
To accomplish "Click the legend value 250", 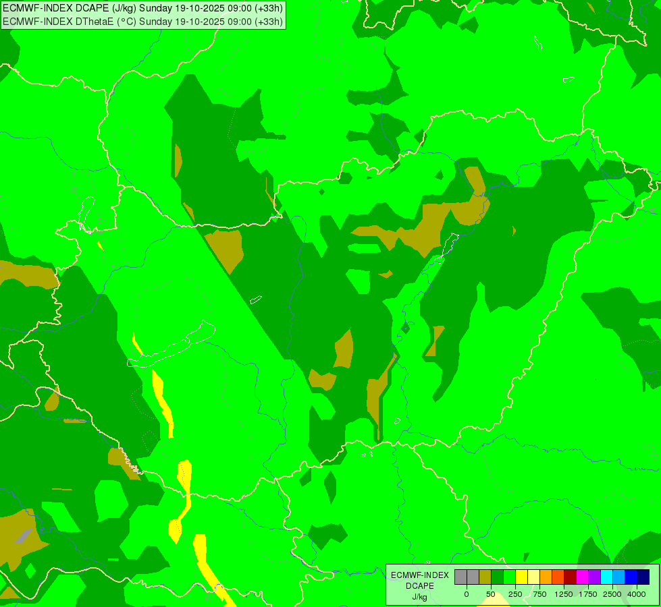I will pos(515,594).
